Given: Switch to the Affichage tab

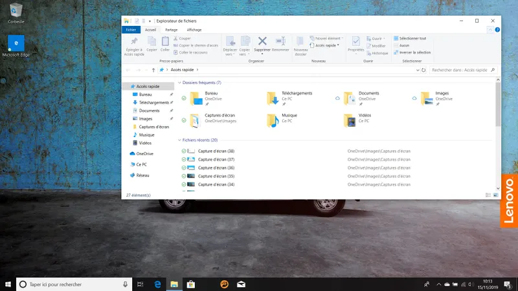Looking at the screenshot, I should pyautogui.click(x=194, y=30).
